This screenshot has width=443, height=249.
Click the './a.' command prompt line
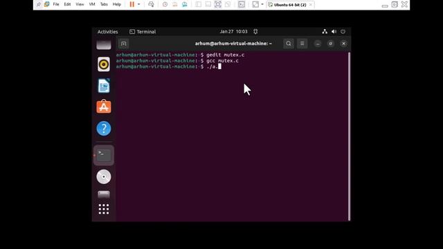(169, 66)
